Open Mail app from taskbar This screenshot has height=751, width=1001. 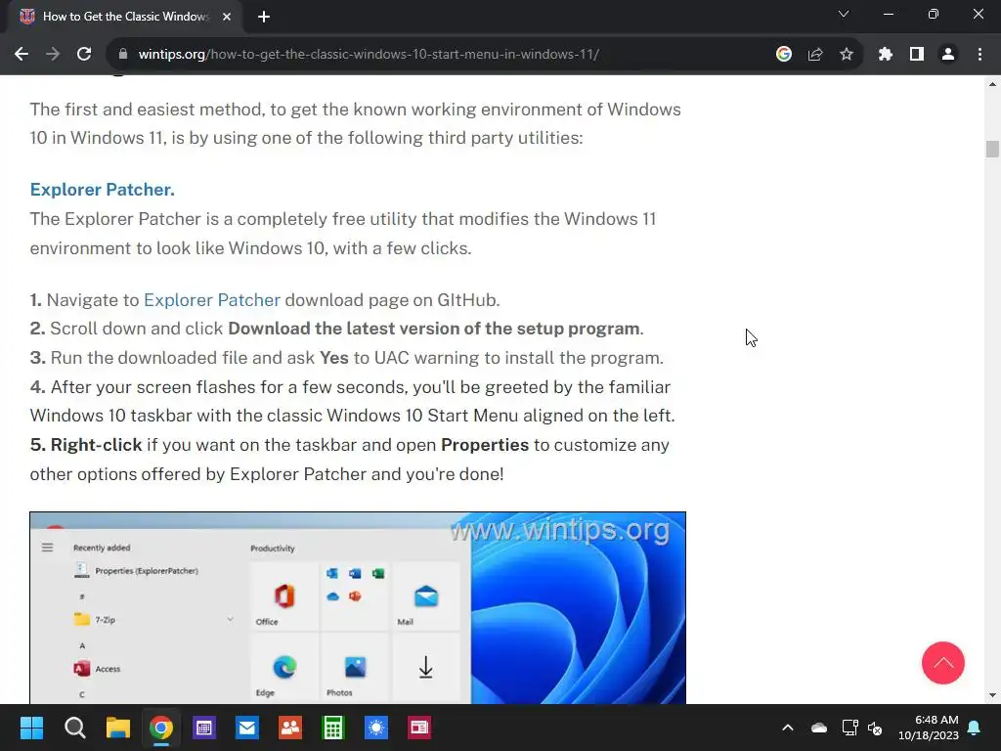pos(247,728)
